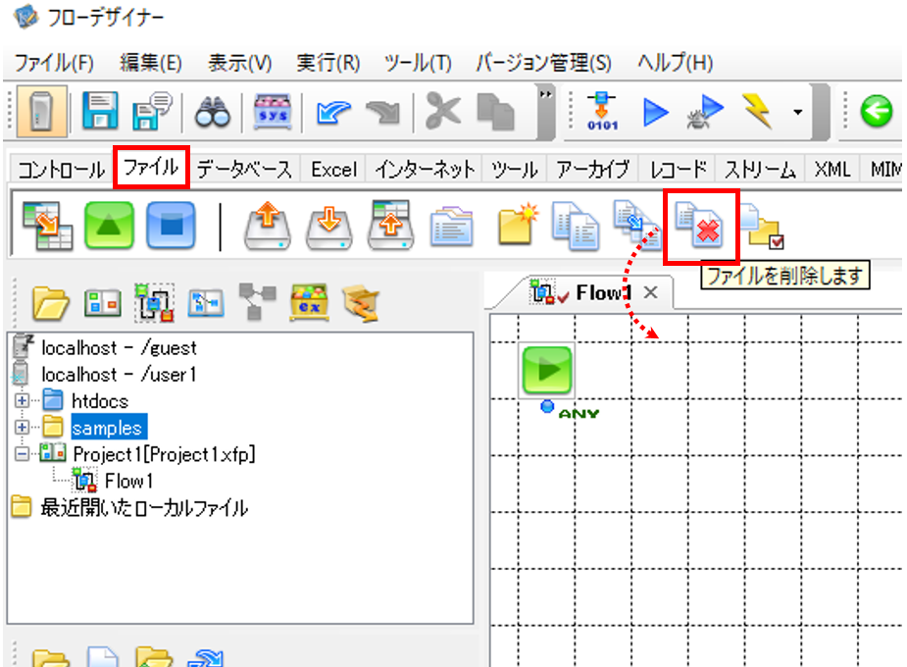Collapse the Project1[Project1.xfp] node

(22, 454)
